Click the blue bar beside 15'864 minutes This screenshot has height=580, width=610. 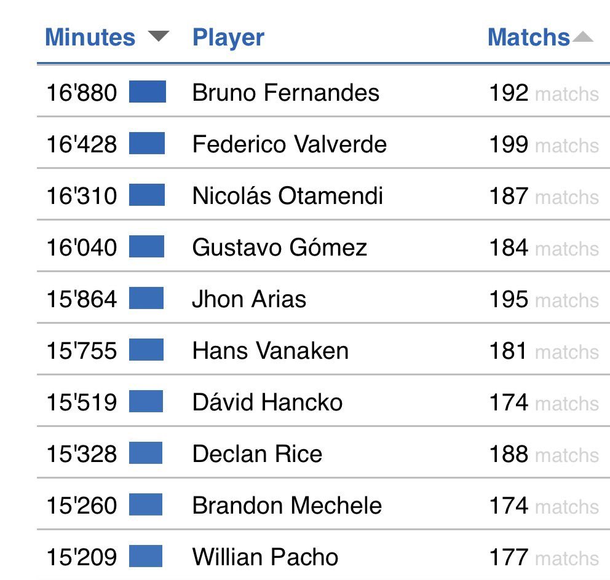[146, 299]
